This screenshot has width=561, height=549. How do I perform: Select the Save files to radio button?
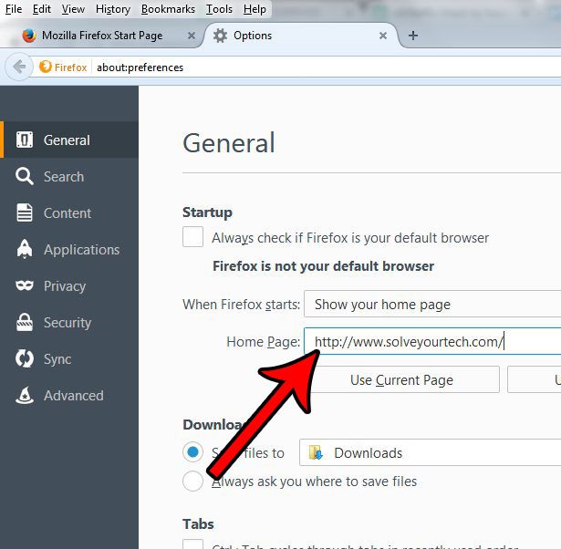pos(192,452)
